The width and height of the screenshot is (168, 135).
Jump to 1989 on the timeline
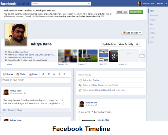click(152, 38)
